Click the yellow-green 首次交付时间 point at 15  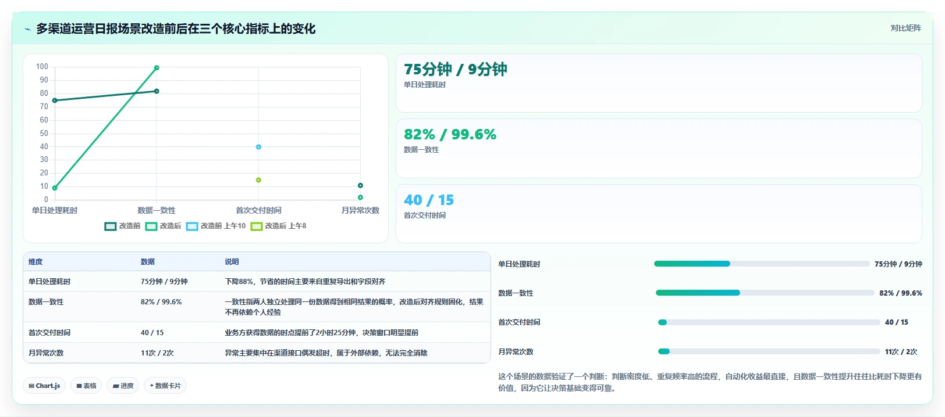click(258, 180)
